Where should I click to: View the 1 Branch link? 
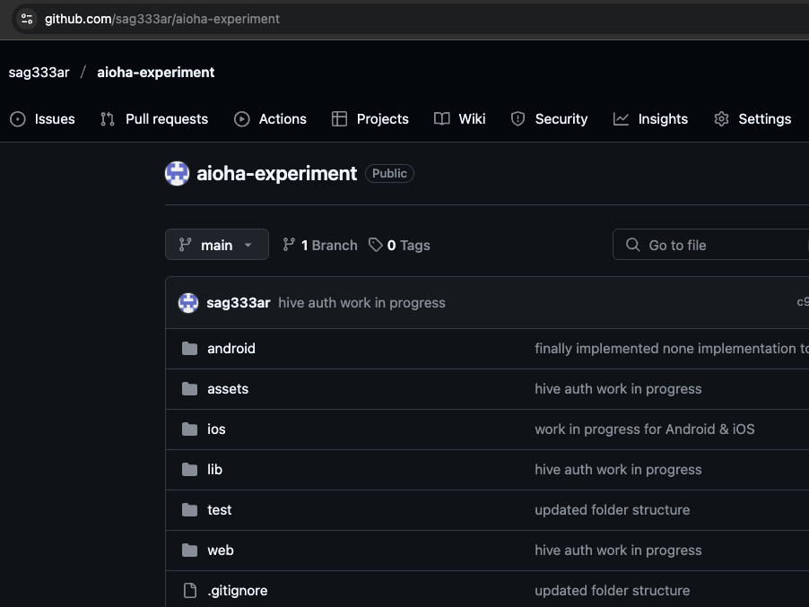[320, 245]
